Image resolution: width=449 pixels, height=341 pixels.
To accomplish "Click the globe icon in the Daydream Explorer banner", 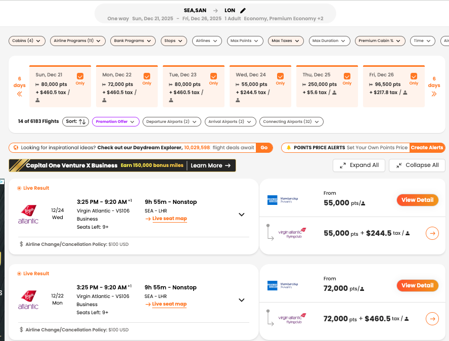I will pos(16,148).
